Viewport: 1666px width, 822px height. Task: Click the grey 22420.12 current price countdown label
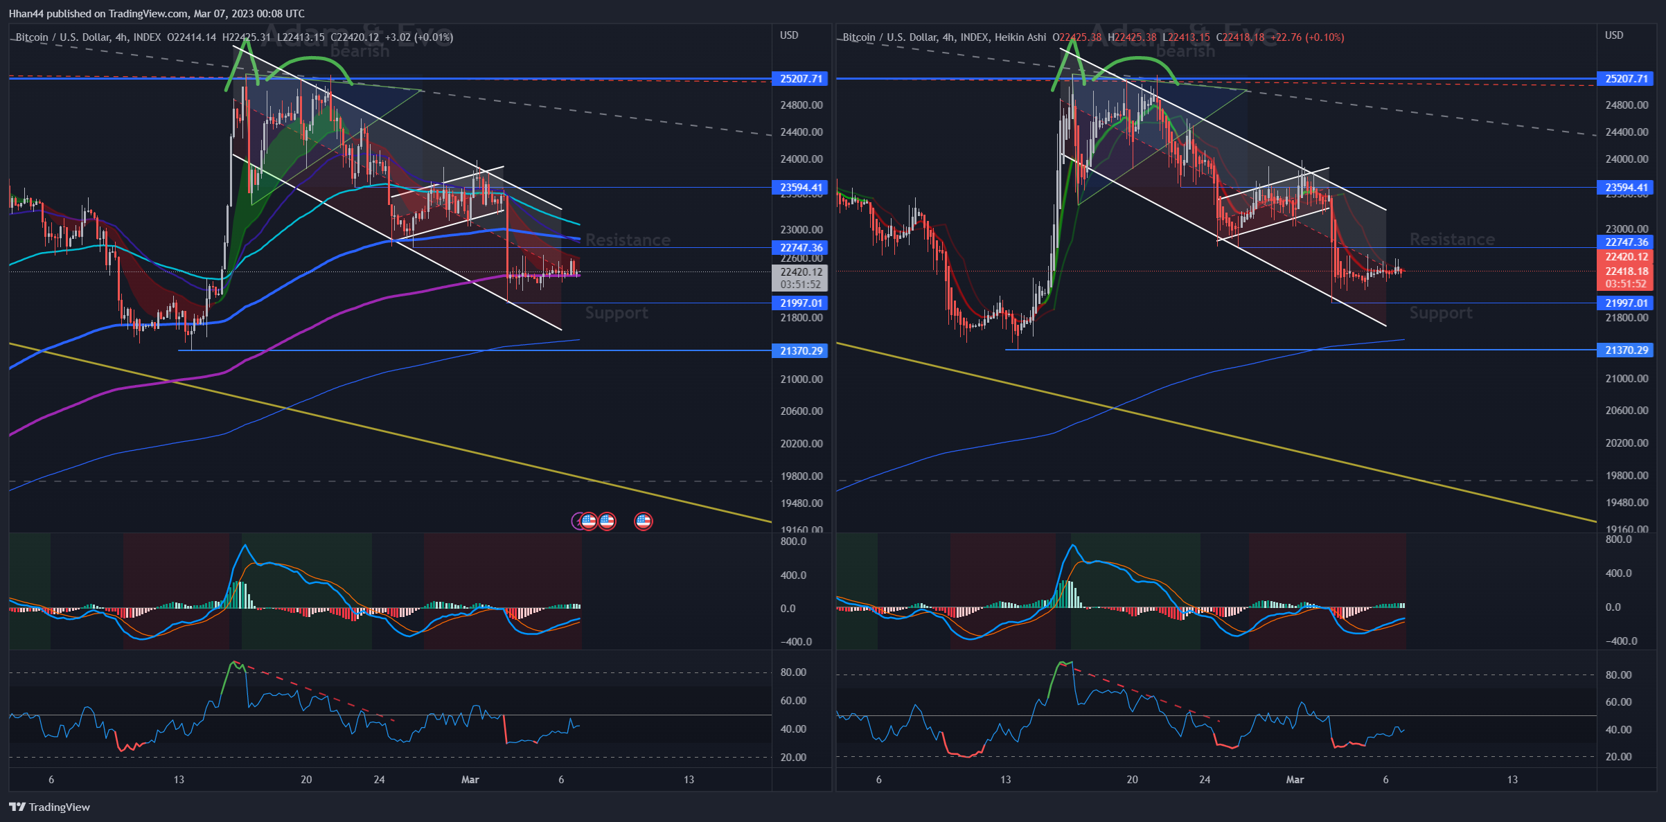click(801, 278)
